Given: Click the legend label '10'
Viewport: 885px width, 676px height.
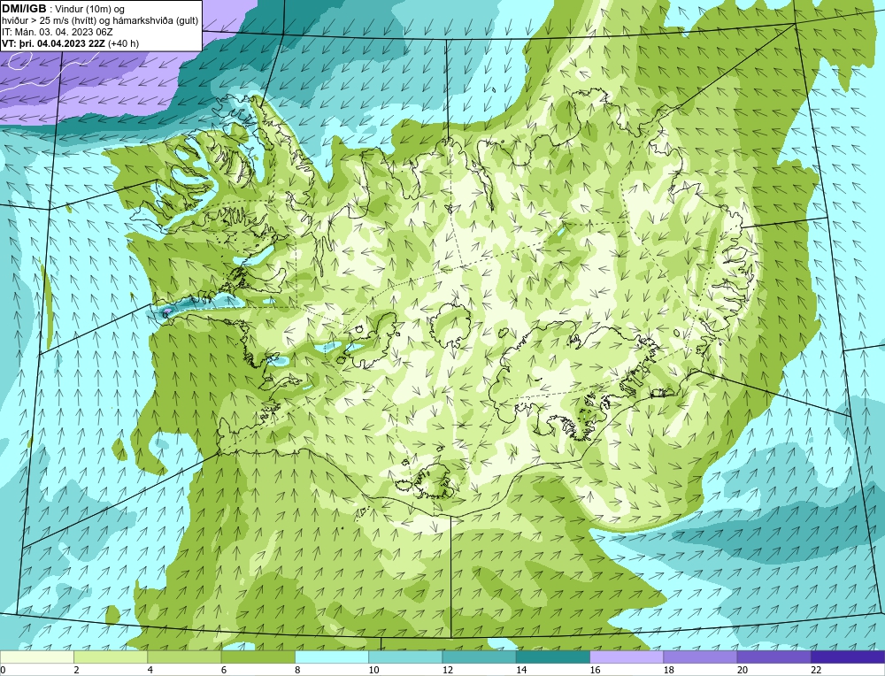Looking at the screenshot, I should (x=374, y=670).
